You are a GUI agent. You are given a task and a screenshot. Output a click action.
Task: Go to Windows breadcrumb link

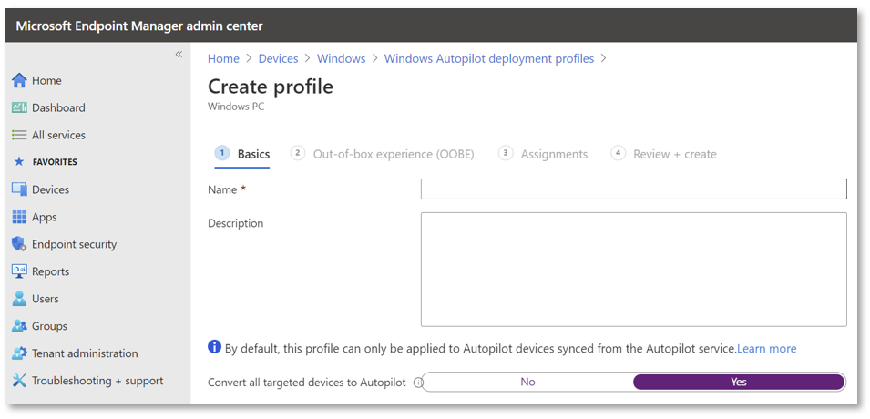click(342, 59)
